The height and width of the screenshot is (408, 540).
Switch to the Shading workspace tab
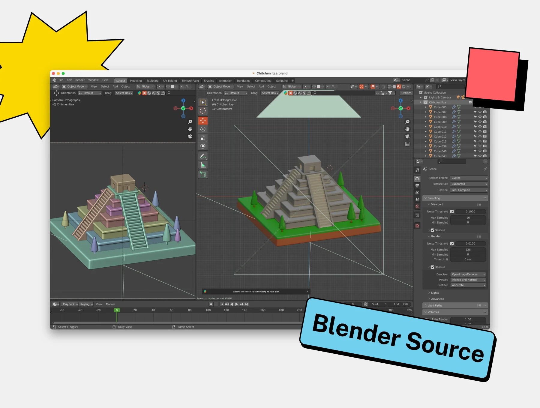[x=209, y=81]
